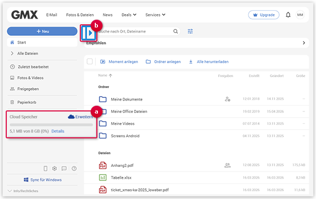
Task: Open Fotos & Dateien in top navigation
Action: tap(80, 15)
